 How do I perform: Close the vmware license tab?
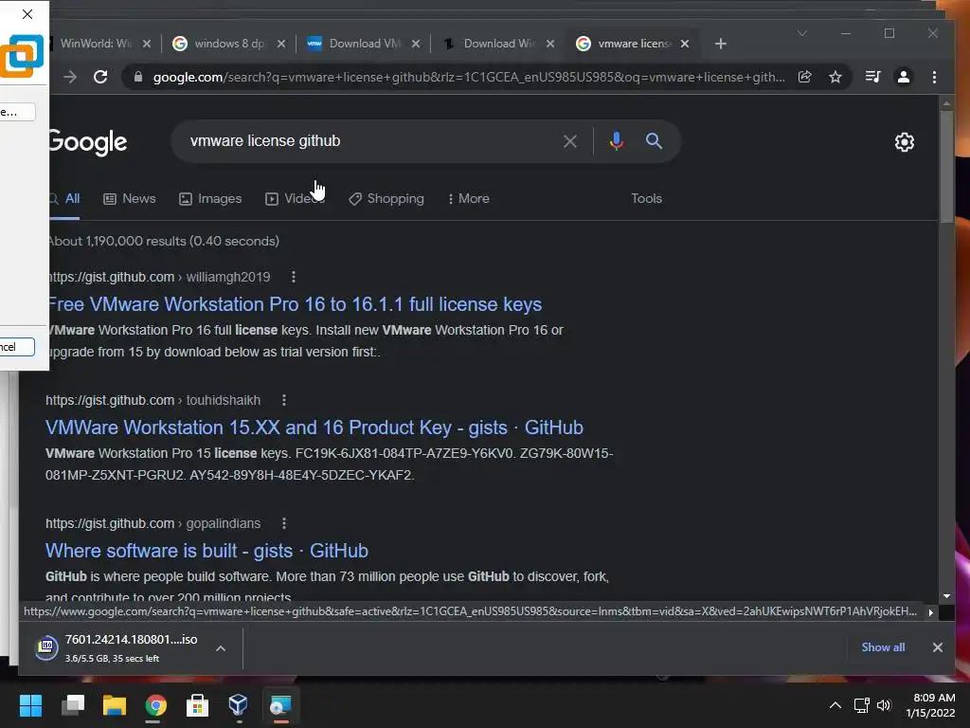click(685, 44)
